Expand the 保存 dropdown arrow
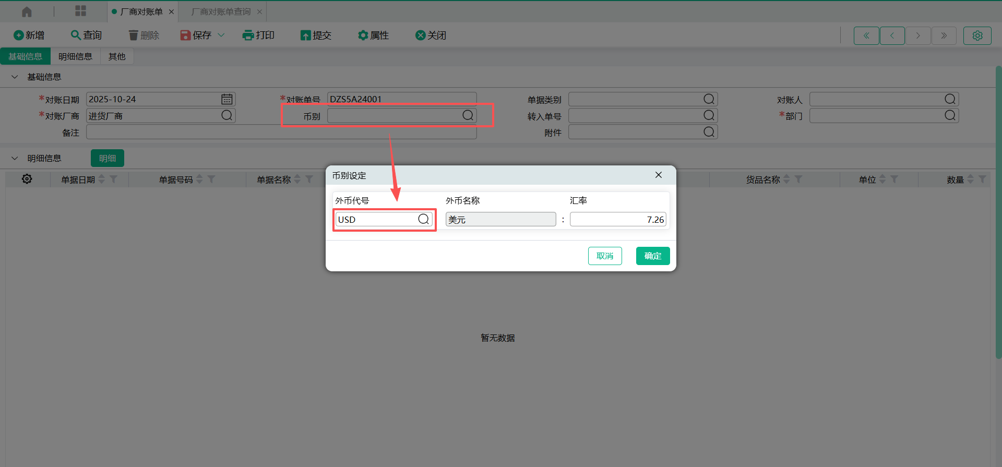The image size is (1002, 467). coord(221,35)
